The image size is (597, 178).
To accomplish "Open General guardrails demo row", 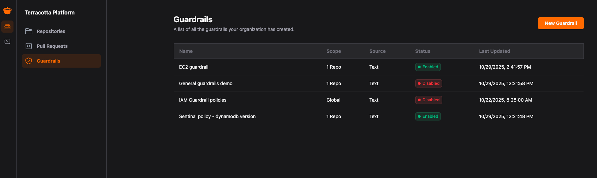I will [x=205, y=83].
